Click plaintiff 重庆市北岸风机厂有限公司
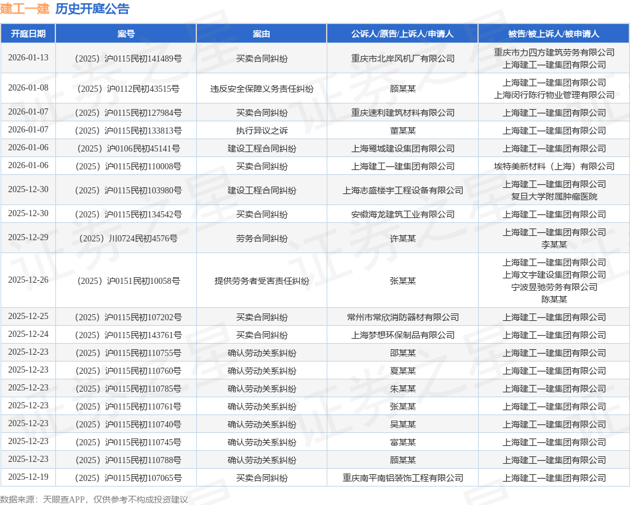 coord(402,59)
